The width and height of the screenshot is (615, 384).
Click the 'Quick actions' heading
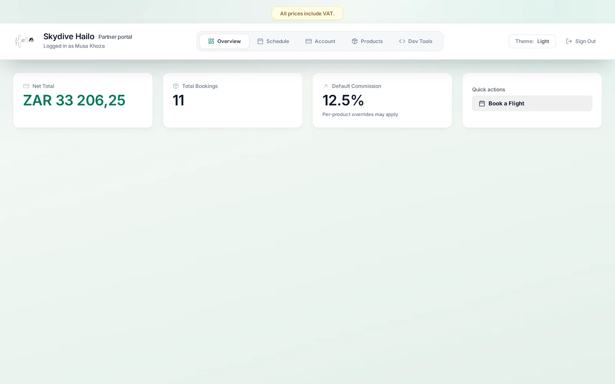click(489, 89)
